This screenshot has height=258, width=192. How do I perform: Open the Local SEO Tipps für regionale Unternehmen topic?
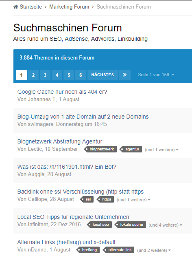(x=73, y=217)
